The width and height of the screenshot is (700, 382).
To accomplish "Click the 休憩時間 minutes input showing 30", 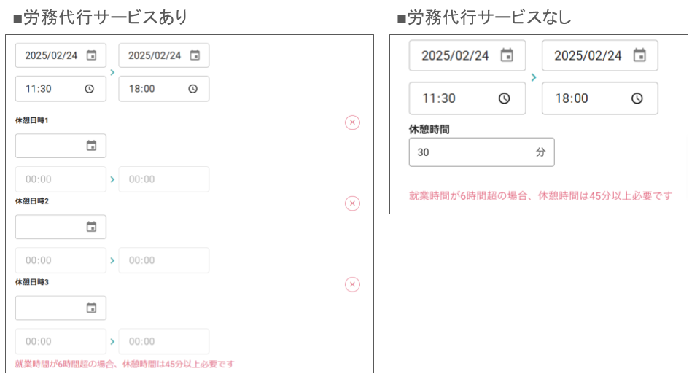I will 470,152.
